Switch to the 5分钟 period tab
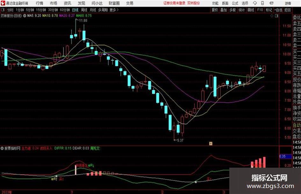The image size is (301, 194). pyautogui.click(x=30, y=10)
